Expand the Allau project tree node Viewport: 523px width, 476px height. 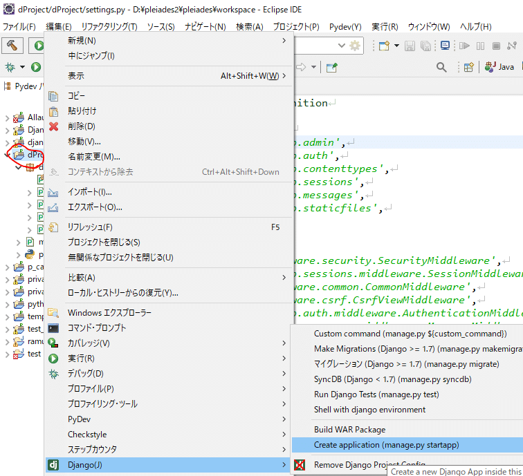click(7, 117)
